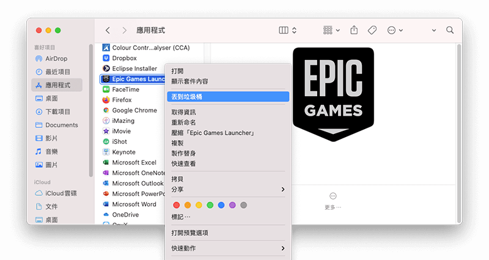The height and width of the screenshot is (260, 489).
Task: Click the preview pane vertical scrollbar
Action: tap(459, 133)
